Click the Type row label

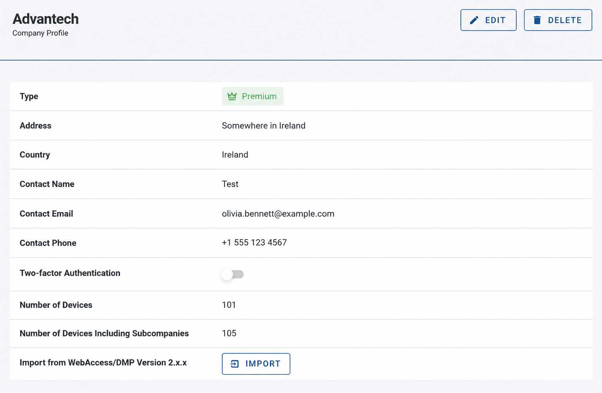tap(29, 96)
